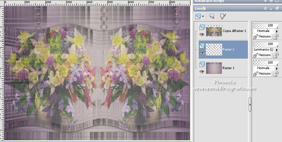Open blend mode dropdown for Copia diRaster 1
This screenshot has width=282, height=142.
pyautogui.click(x=277, y=31)
